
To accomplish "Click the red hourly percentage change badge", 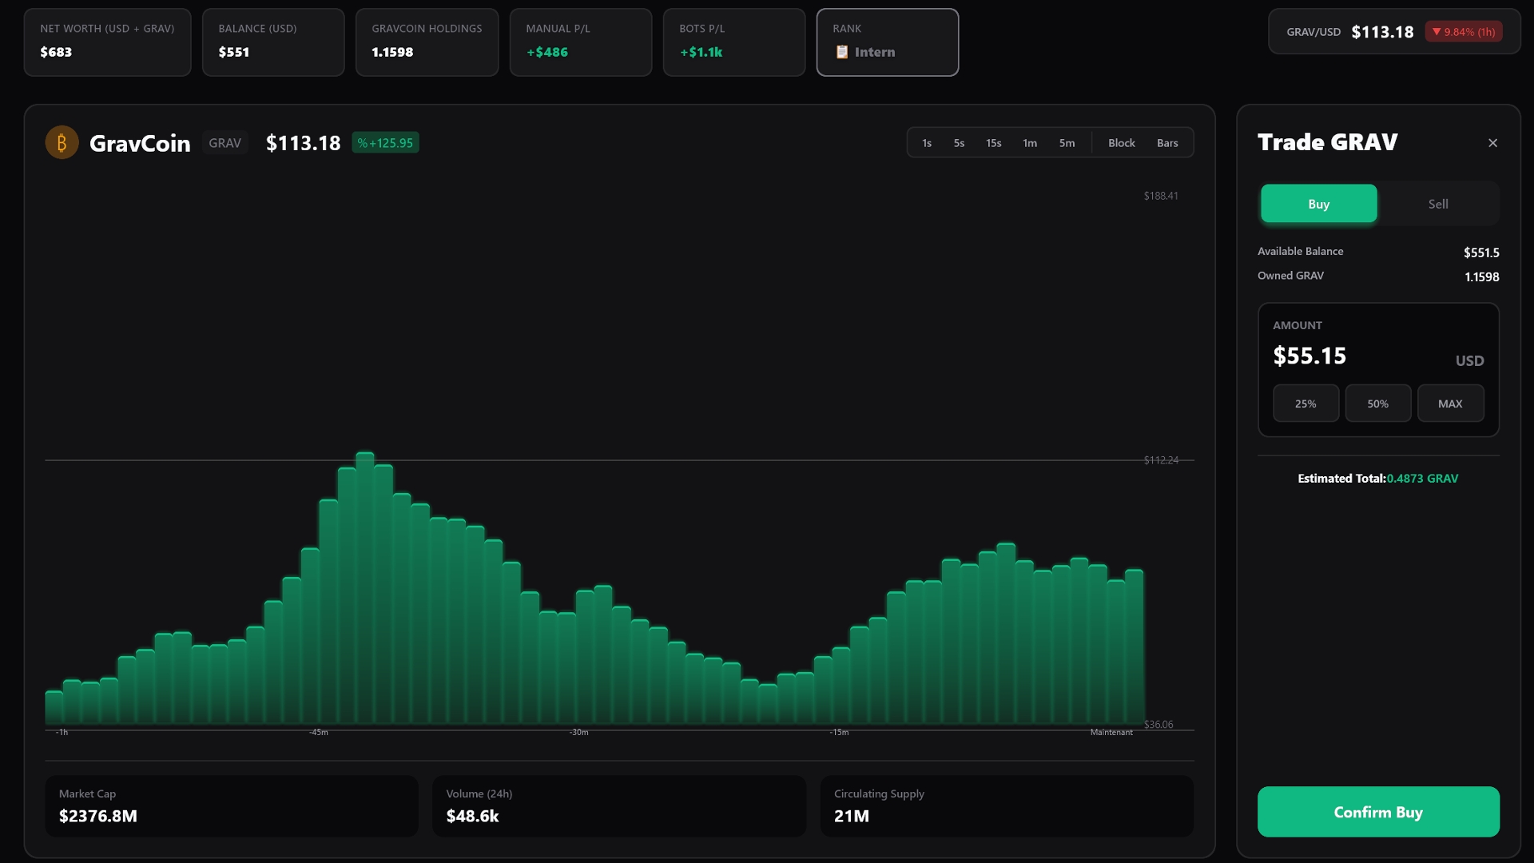I will click(x=1463, y=32).
